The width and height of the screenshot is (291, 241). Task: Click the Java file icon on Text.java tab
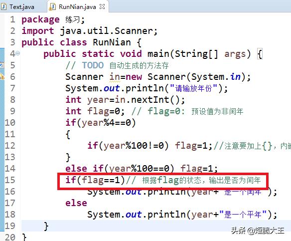pos(3,6)
